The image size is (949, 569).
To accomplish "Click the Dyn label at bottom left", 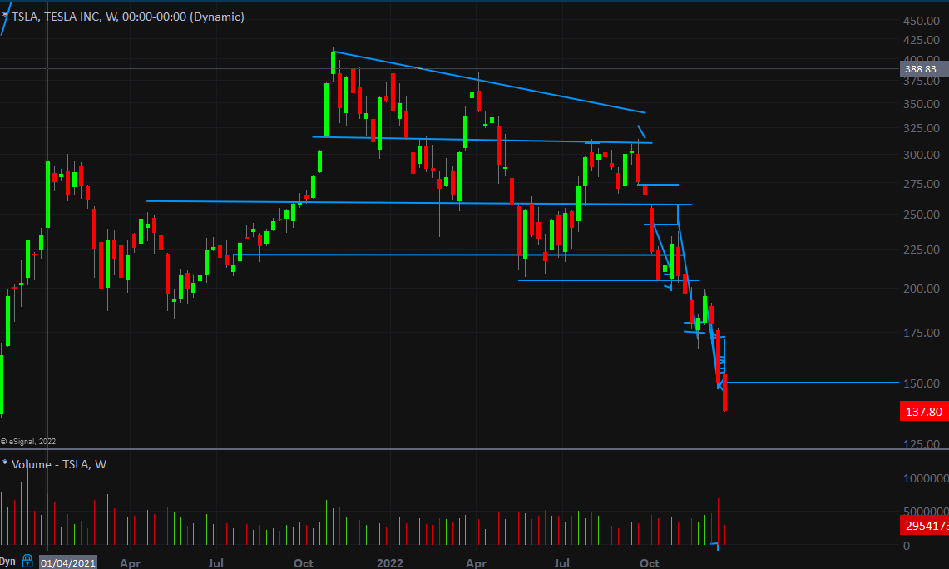I will coord(7,562).
